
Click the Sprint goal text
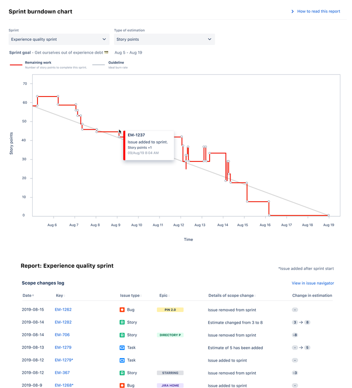[x=56, y=52]
